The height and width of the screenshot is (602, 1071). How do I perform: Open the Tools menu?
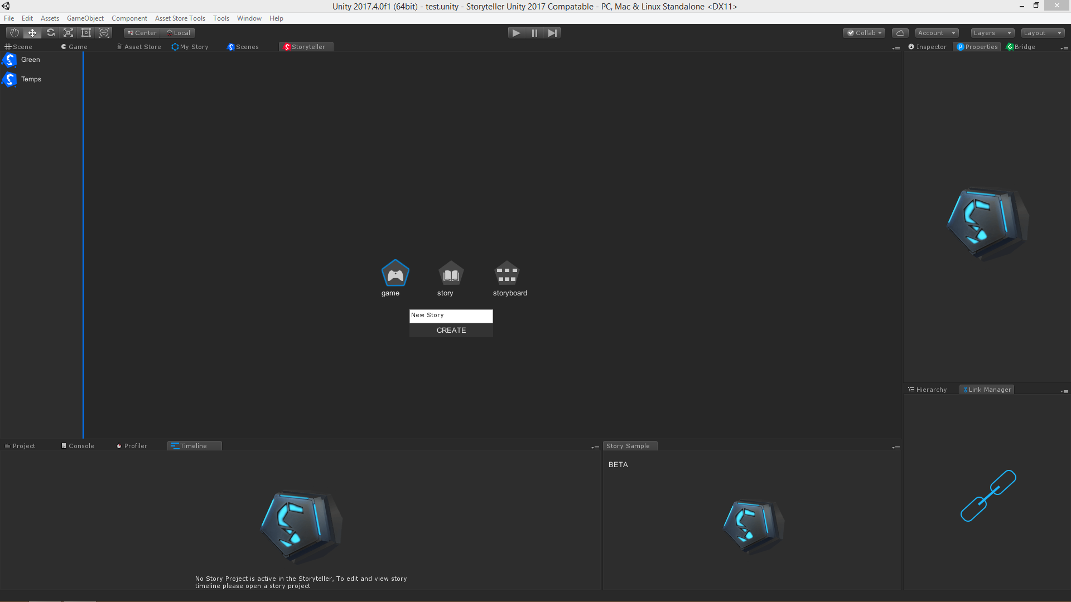coord(221,18)
